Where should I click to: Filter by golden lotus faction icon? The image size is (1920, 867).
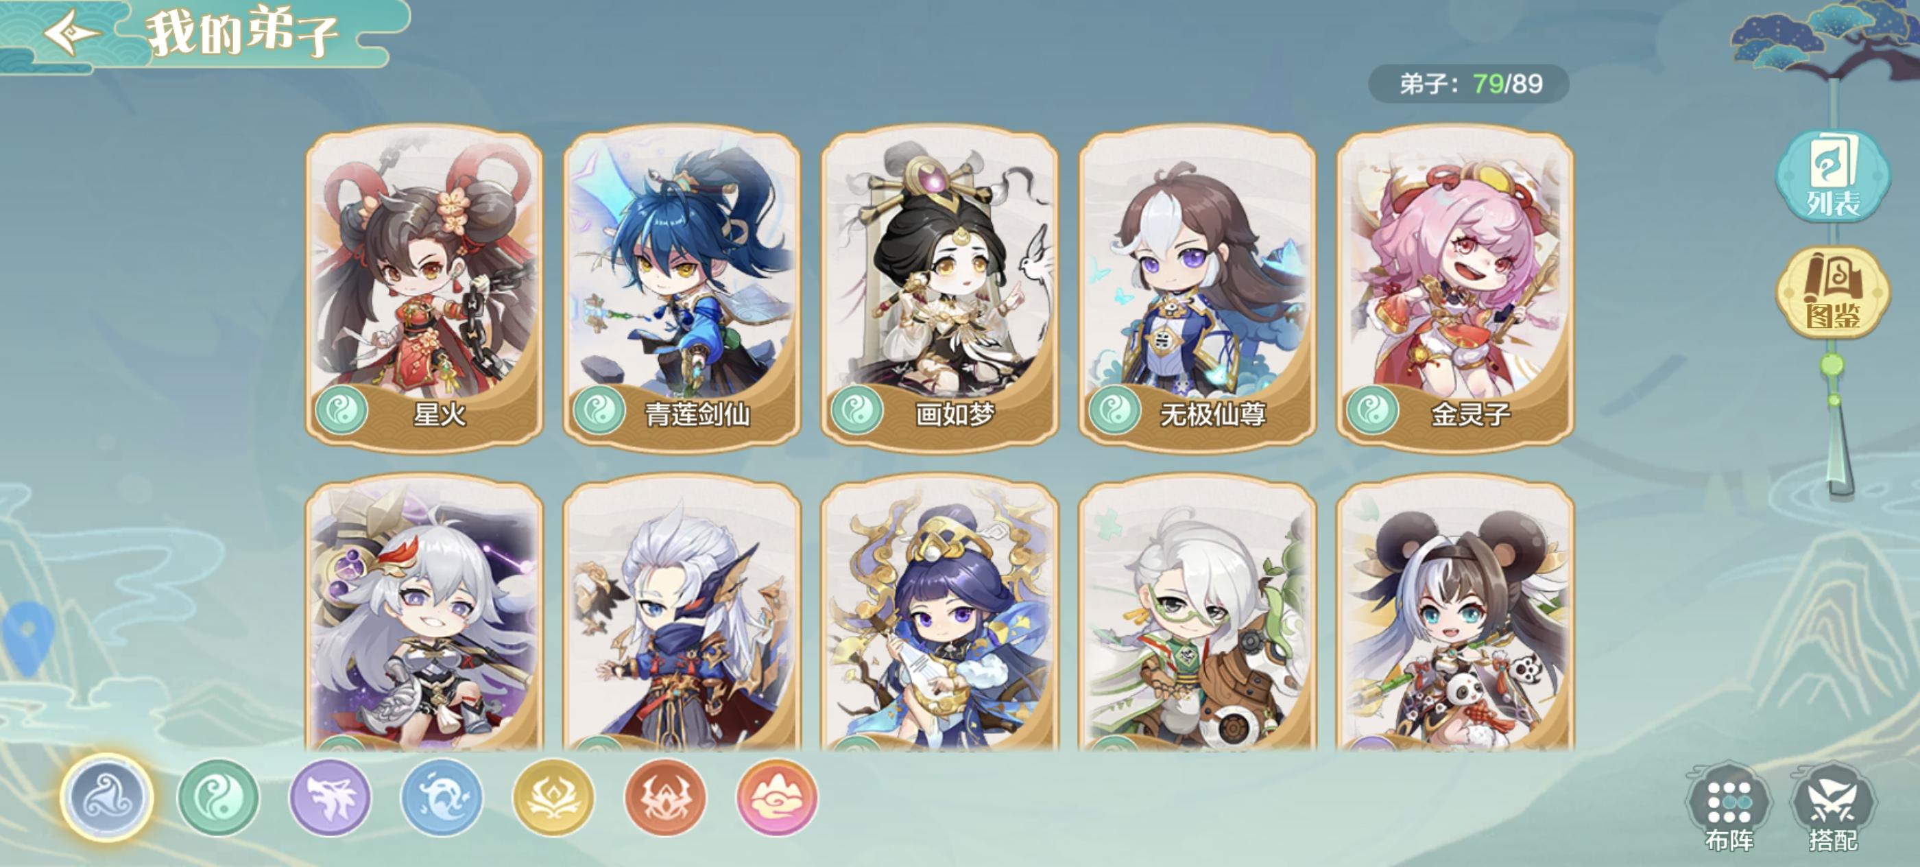554,798
